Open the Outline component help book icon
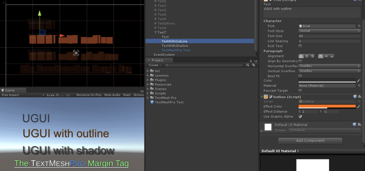 [x=355, y=97]
